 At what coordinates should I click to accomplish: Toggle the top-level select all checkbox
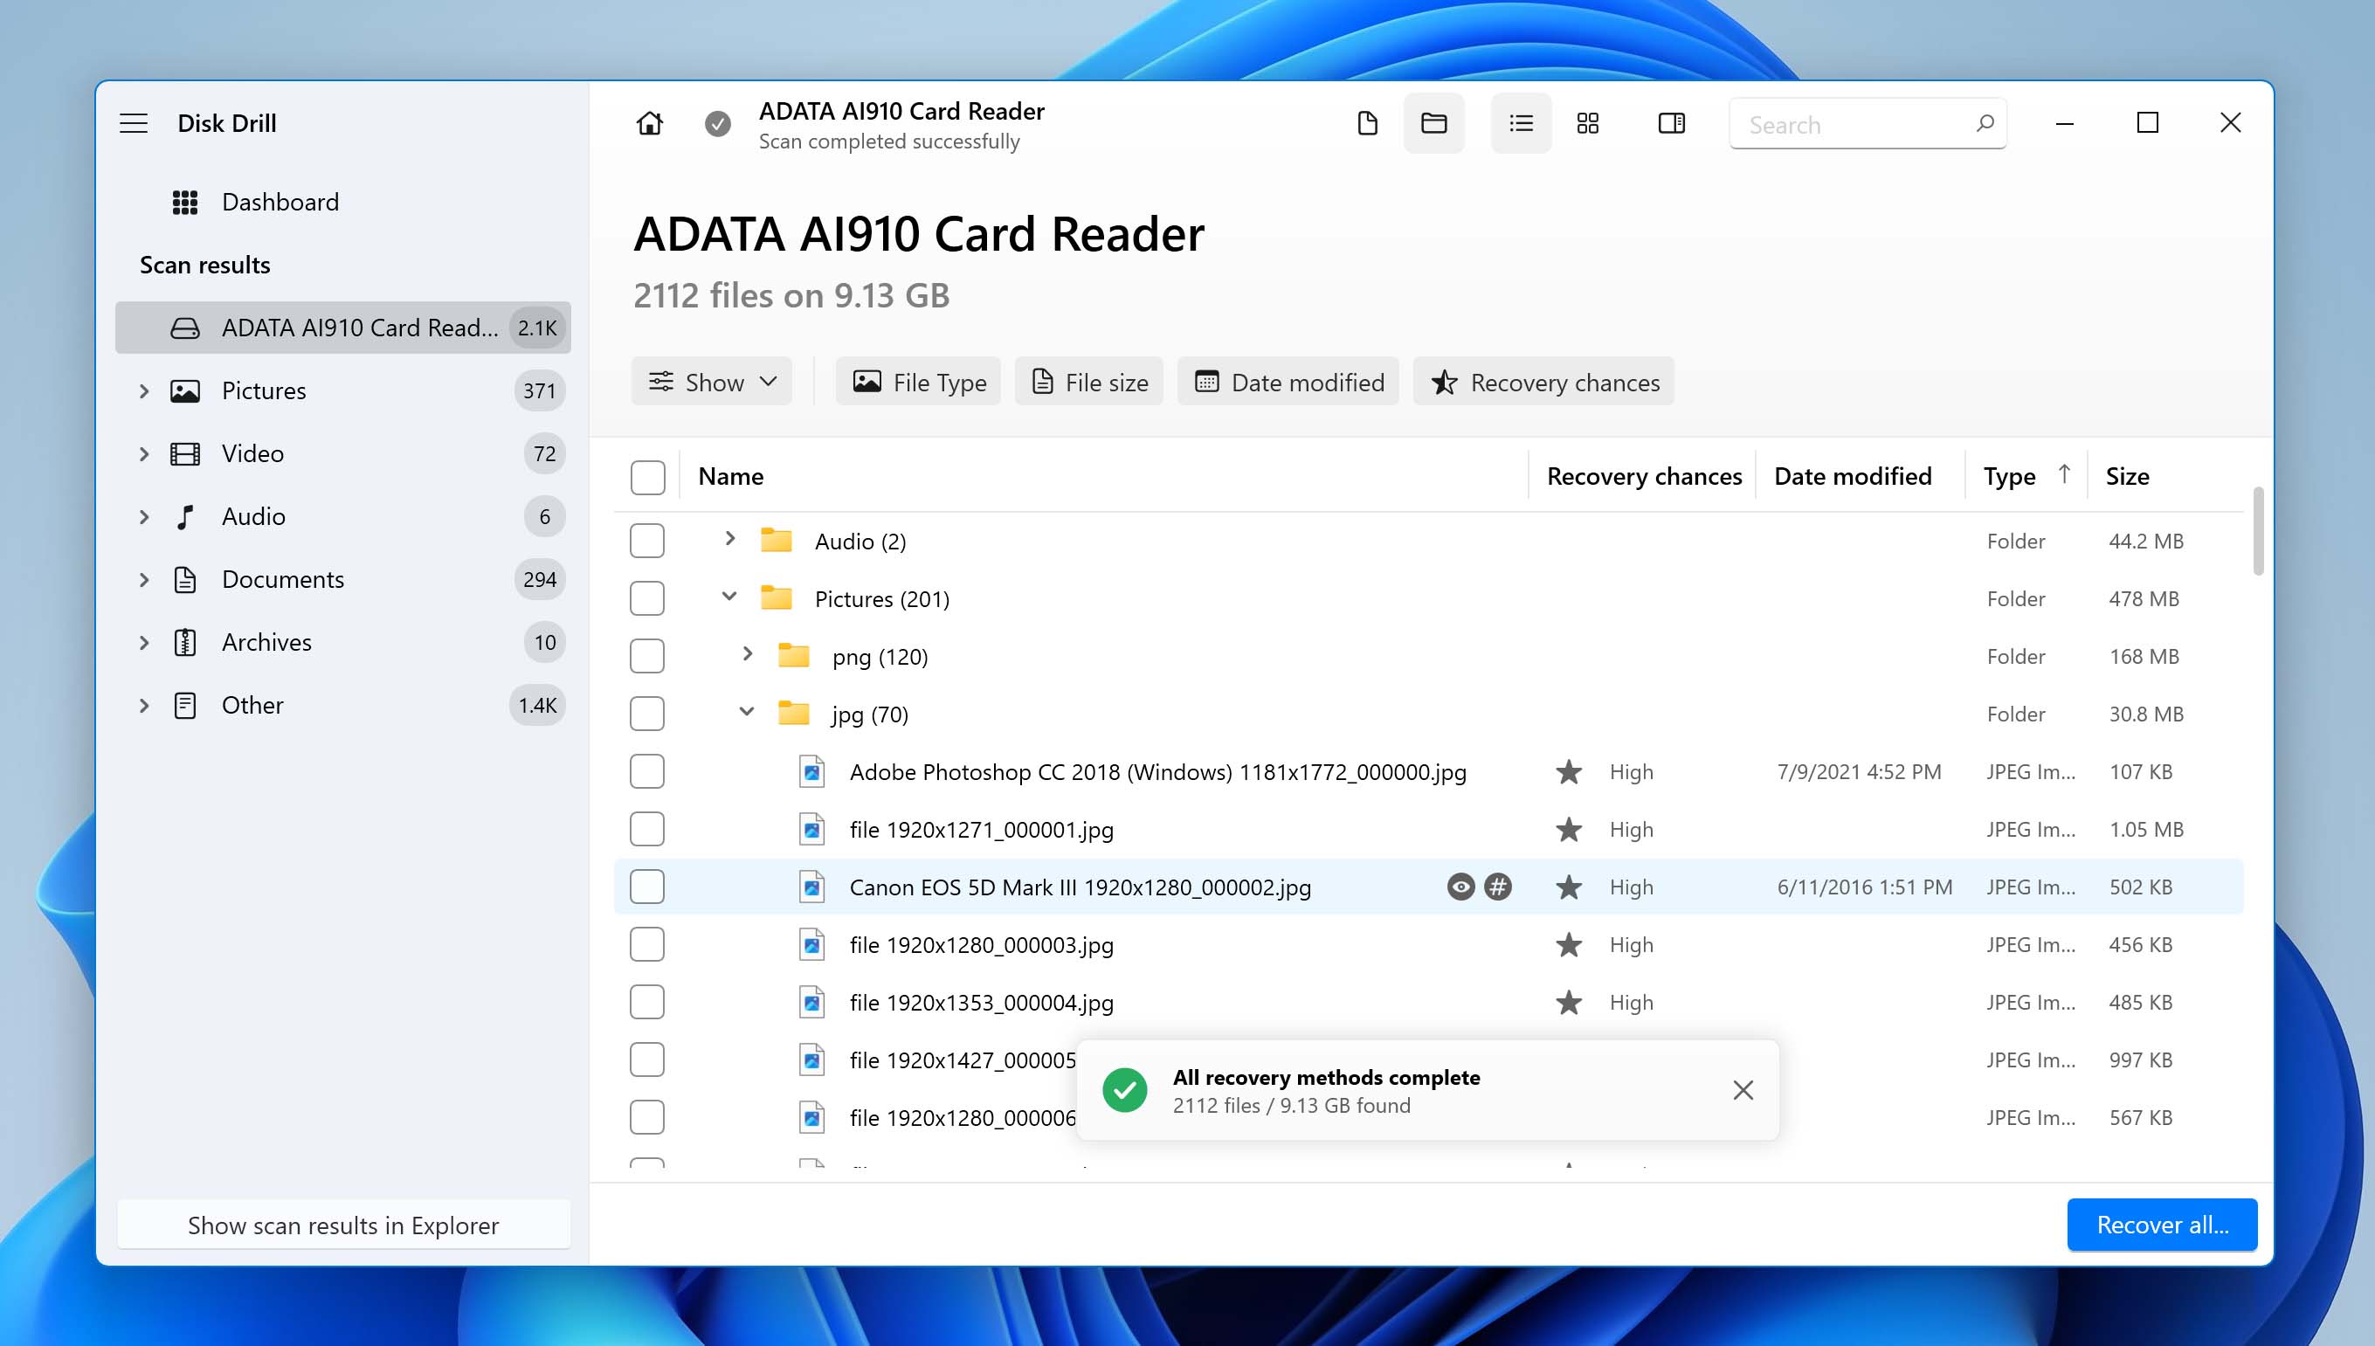point(647,475)
